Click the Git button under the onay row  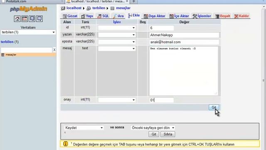pos(214,107)
